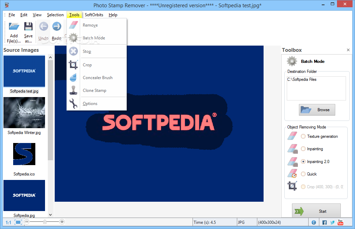Open the Help menu
This screenshot has width=355, height=229.
point(113,15)
